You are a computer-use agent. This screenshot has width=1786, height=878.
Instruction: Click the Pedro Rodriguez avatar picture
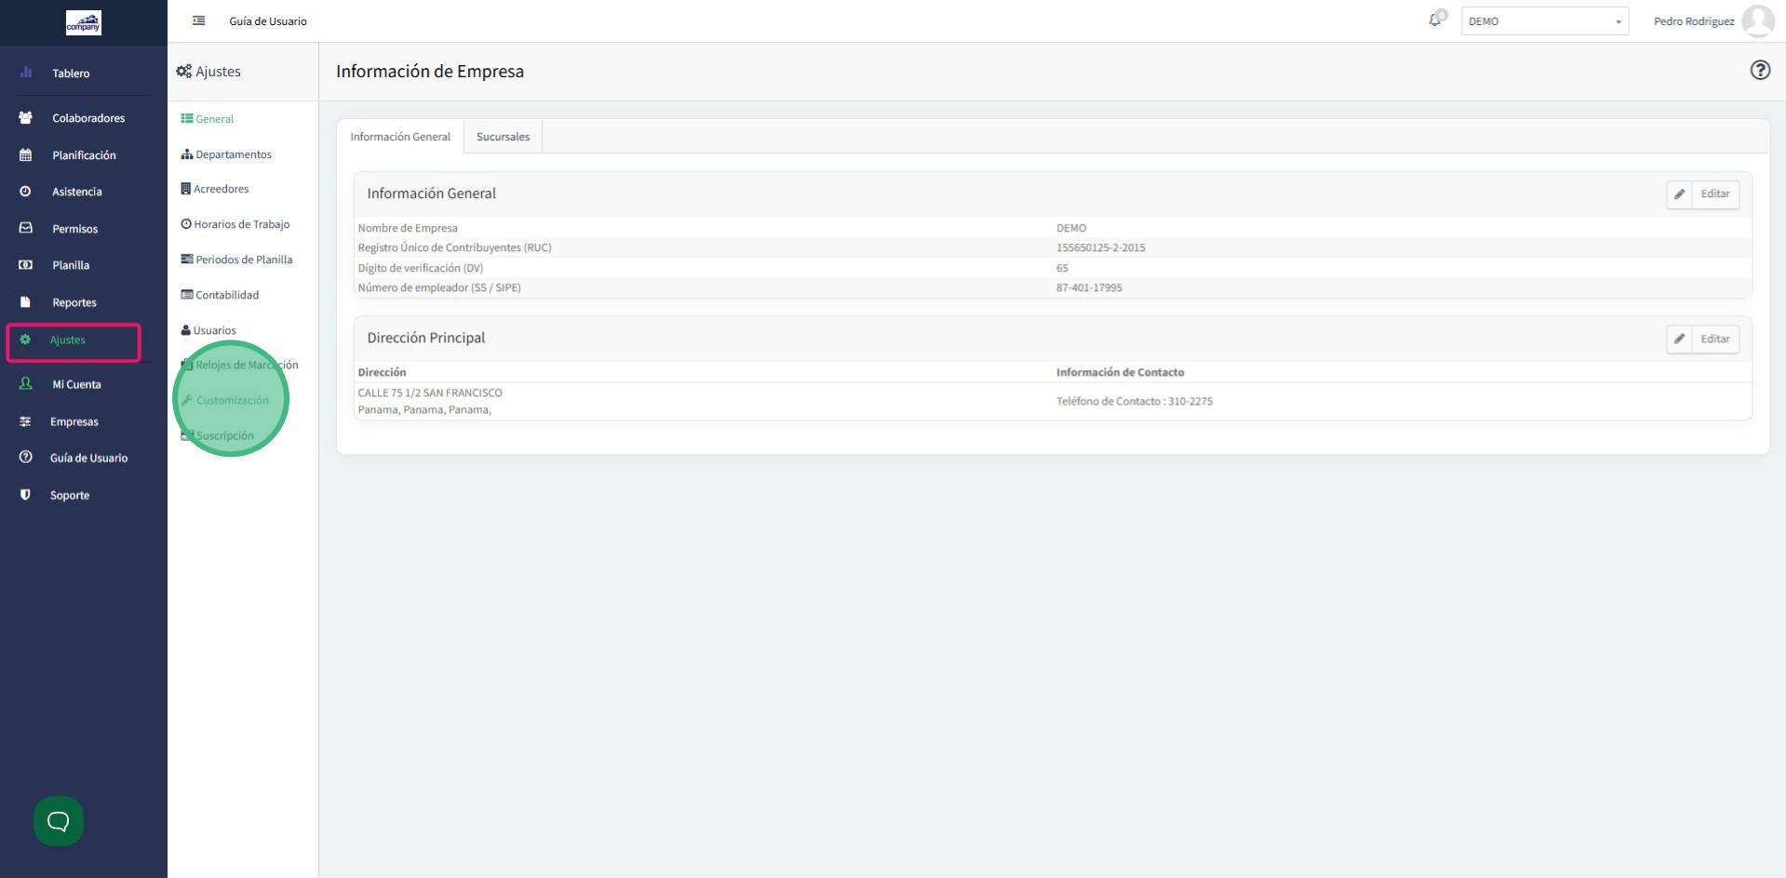(x=1758, y=20)
